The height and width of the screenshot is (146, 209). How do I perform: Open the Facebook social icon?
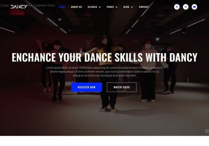[x=177, y=7]
